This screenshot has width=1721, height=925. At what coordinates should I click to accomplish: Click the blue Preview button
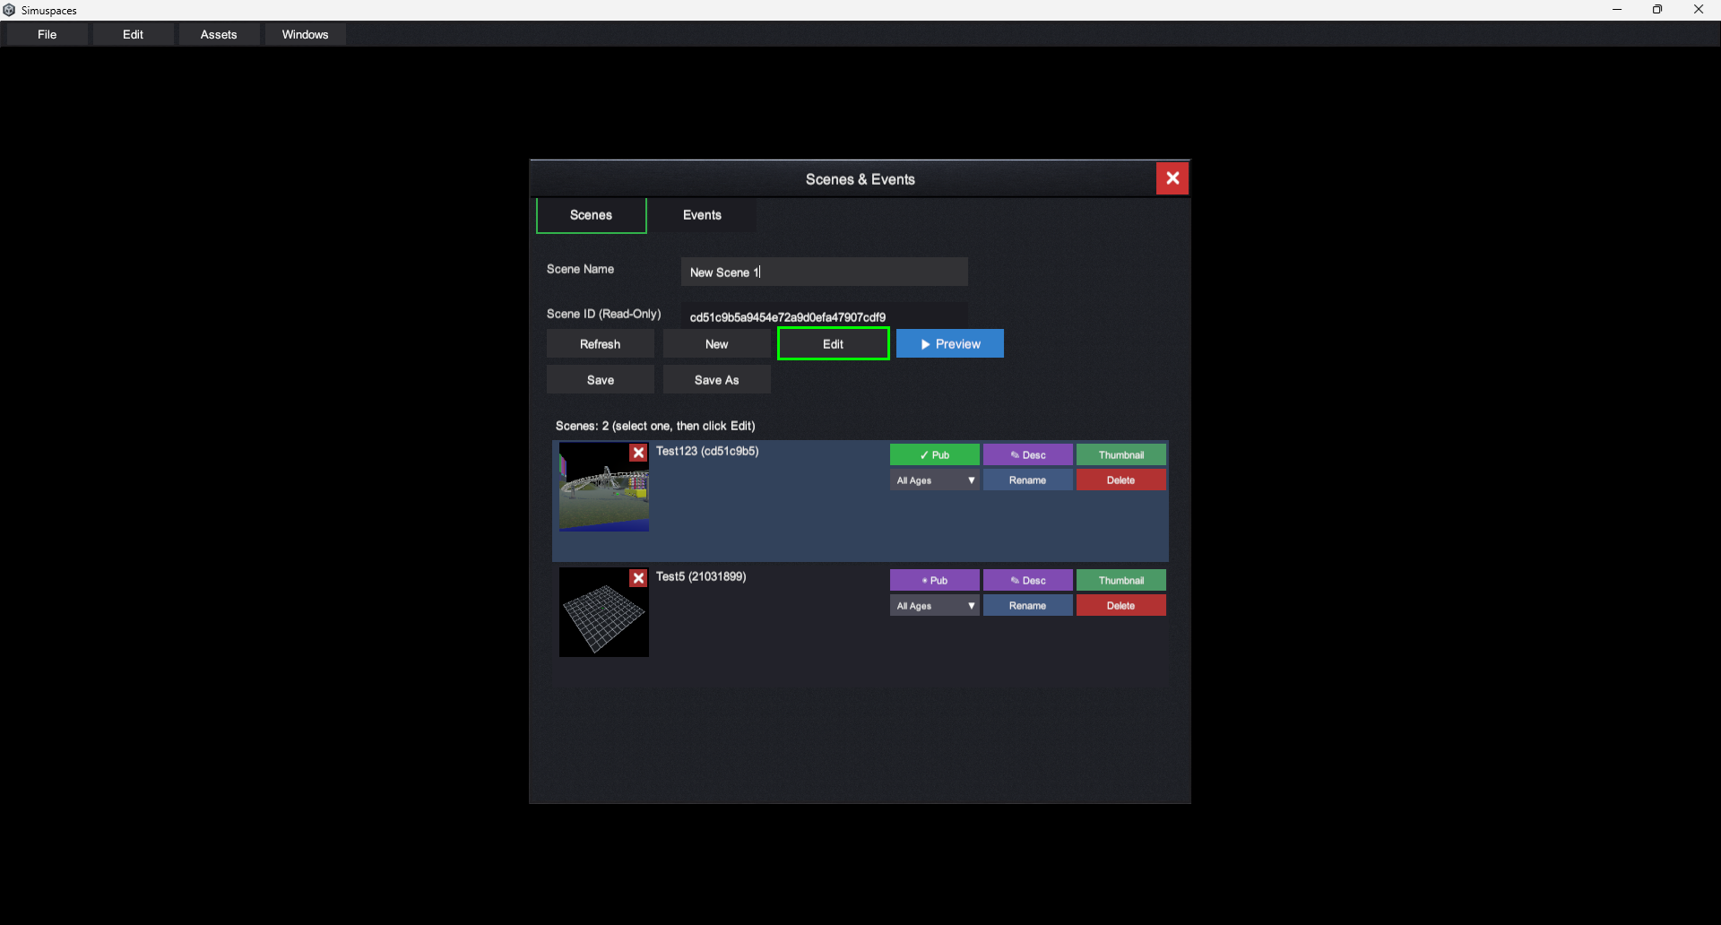point(950,344)
